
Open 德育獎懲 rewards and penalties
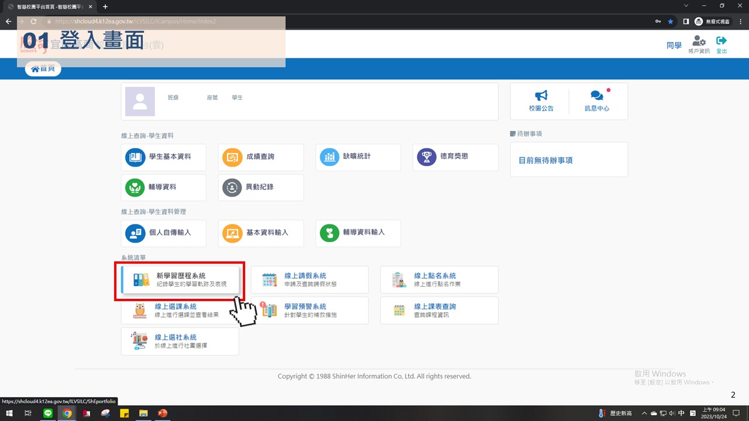coord(455,157)
